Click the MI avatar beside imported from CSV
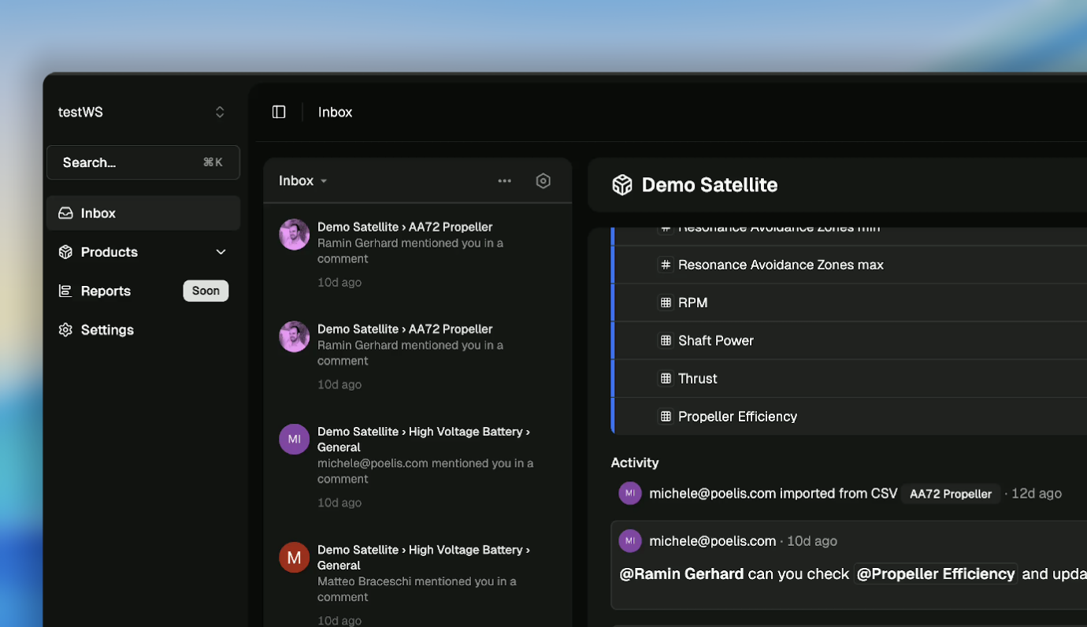1087x627 pixels. [630, 494]
